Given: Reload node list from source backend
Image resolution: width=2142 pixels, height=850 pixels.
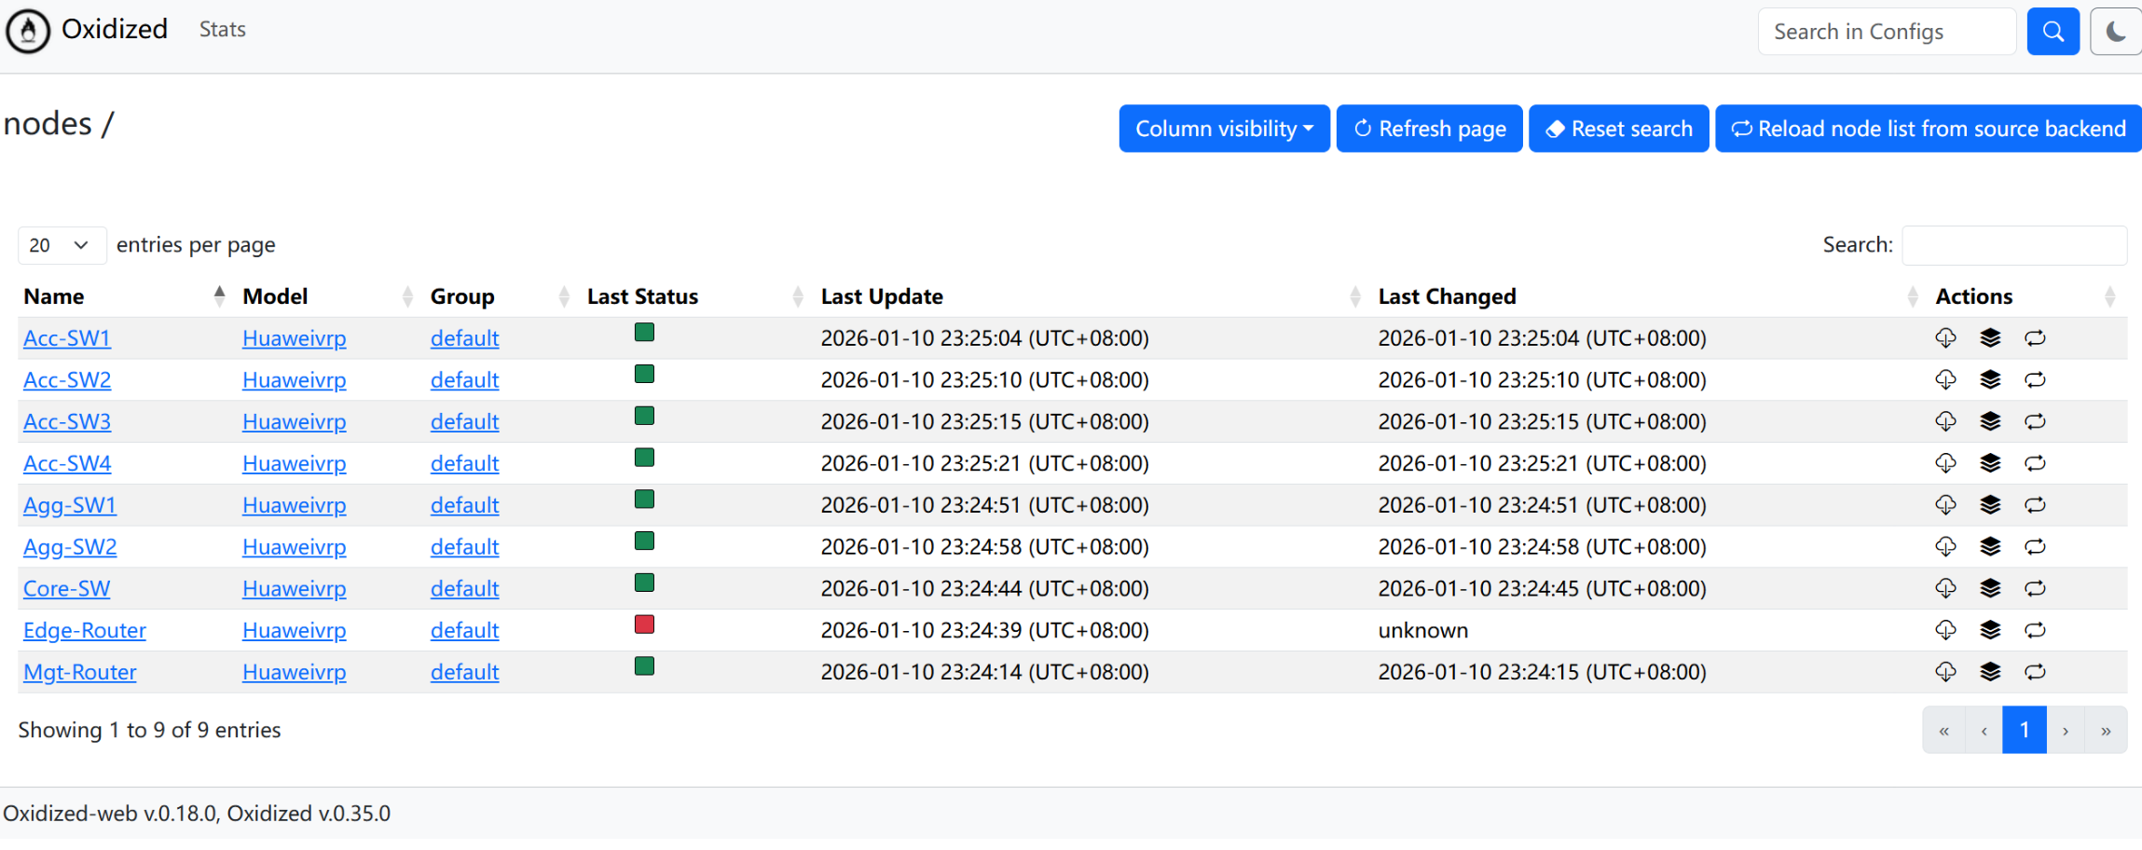Looking at the screenshot, I should click(x=1929, y=129).
